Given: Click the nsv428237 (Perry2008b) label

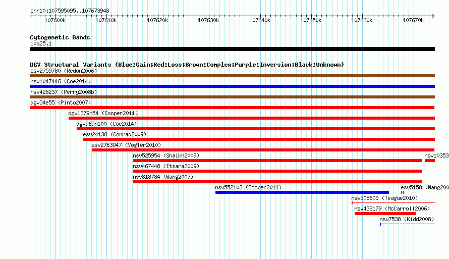Looking at the screenshot, I should (64, 92).
